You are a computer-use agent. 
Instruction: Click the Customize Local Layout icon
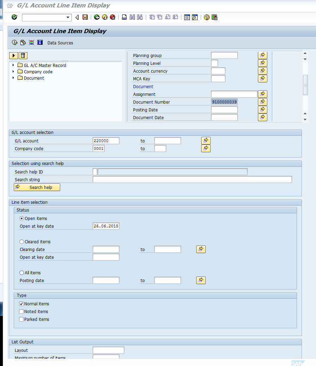click(215, 17)
